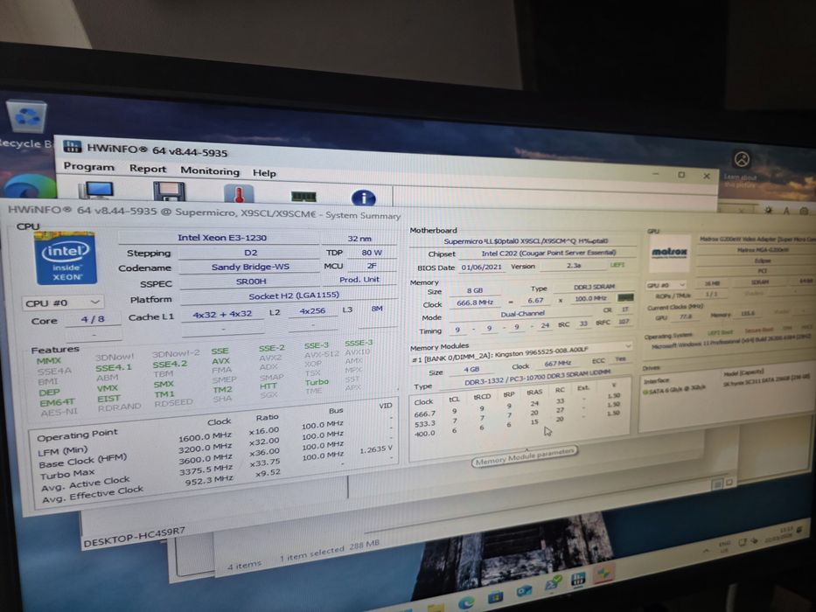Click the 1.2635 V VID value
The image size is (816, 612).
coord(376,449)
